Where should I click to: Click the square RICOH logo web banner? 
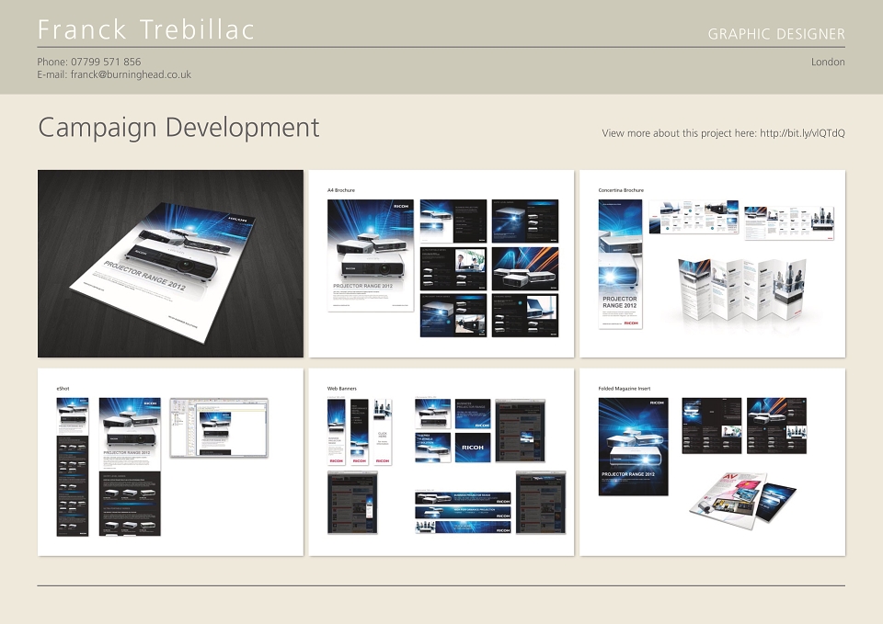click(x=473, y=448)
